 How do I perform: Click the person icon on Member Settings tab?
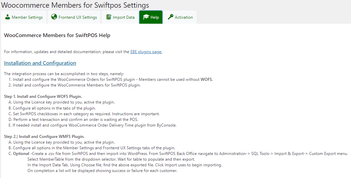coord(8,17)
